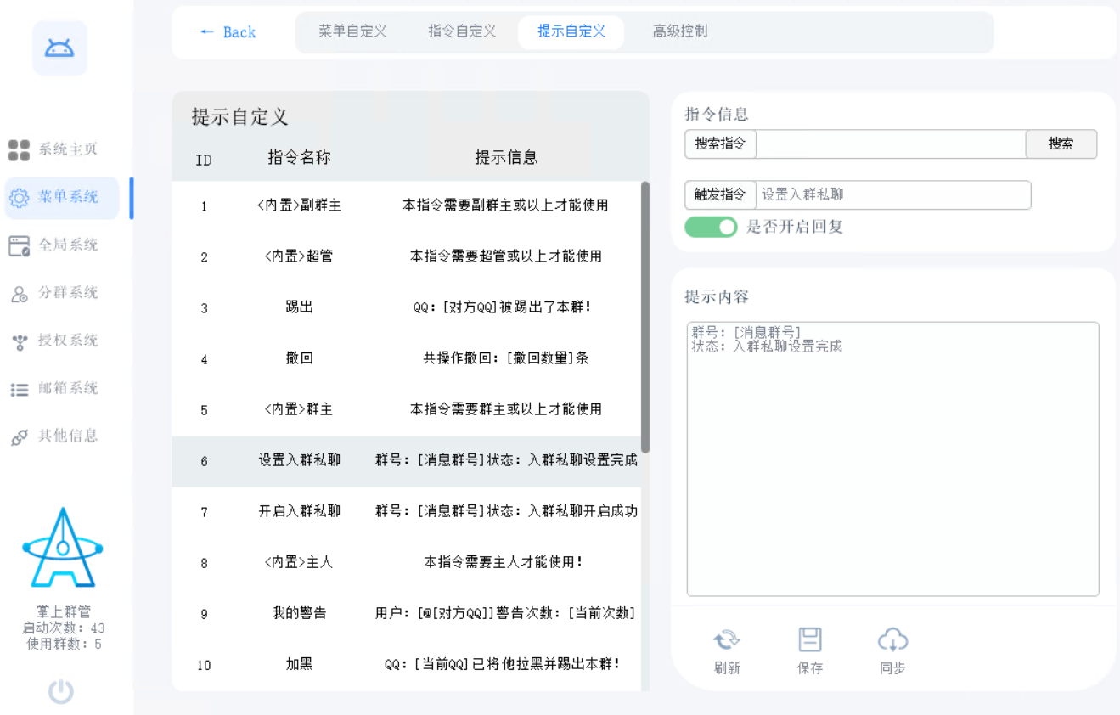Click the 提示信息 column header

[x=506, y=158]
